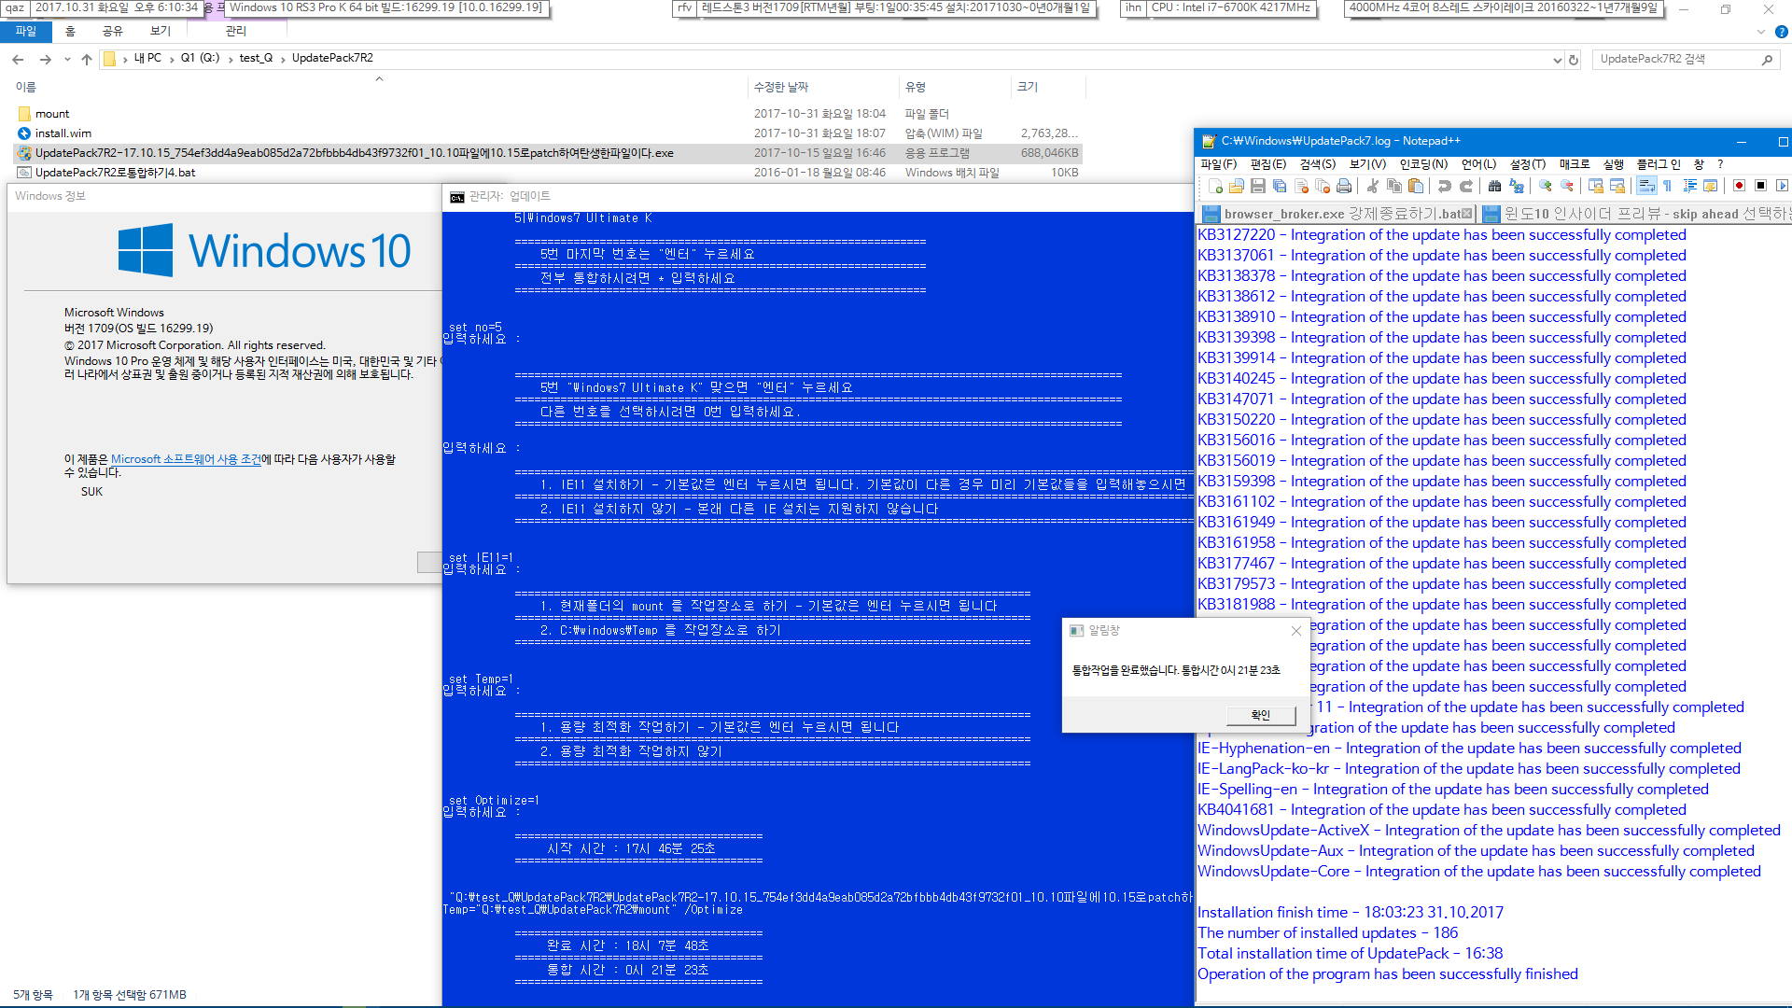The height and width of the screenshot is (1008, 1792).
Task: Switch to 윈도10 인사이더 프리뷰 tab
Action: click(1633, 214)
